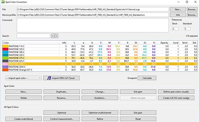Click the PANTONE 2655 C purple swatch

click(5, 67)
